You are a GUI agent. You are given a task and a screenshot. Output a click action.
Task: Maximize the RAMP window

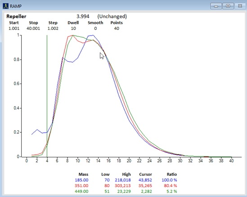228,6
